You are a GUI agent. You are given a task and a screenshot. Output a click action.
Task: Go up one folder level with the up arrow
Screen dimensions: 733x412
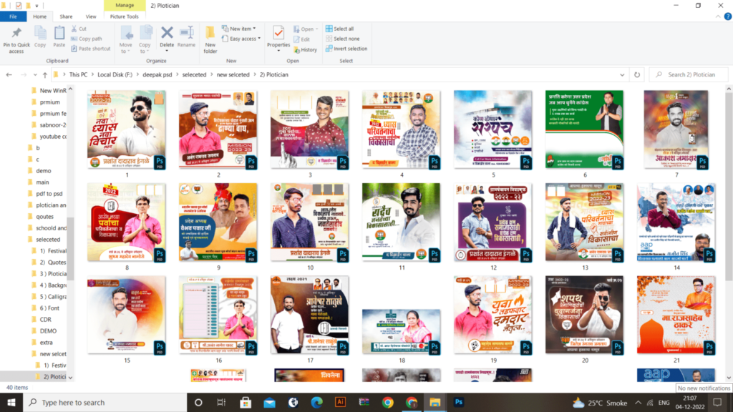click(x=45, y=74)
